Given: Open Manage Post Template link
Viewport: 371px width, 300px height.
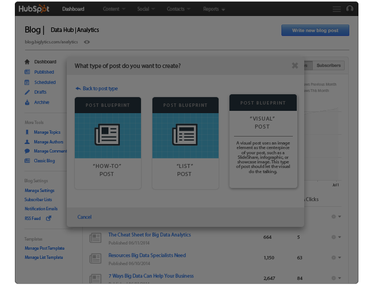Looking at the screenshot, I should (45, 248).
